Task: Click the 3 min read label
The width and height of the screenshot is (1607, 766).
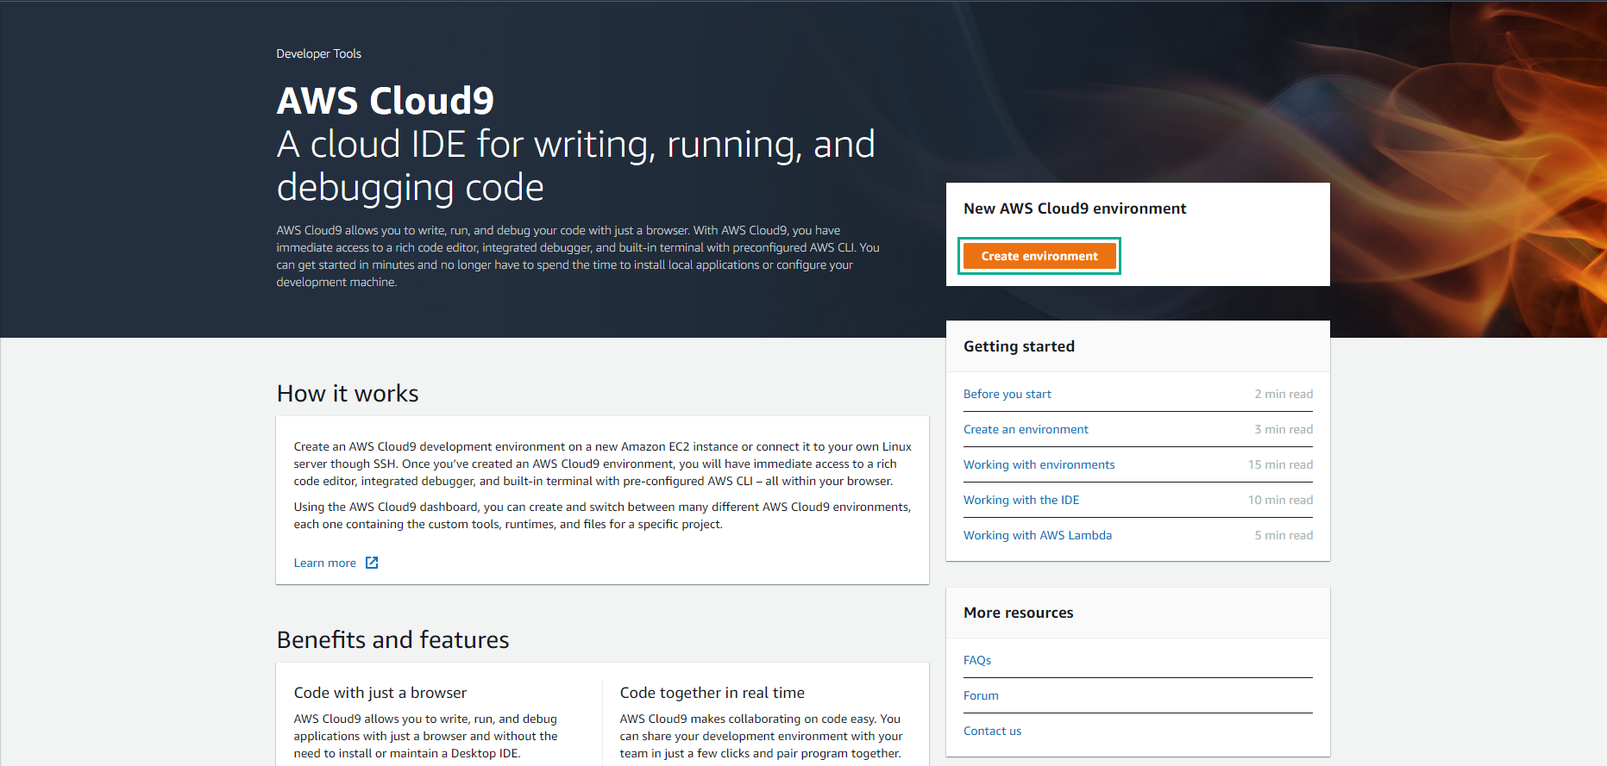Action: point(1284,429)
